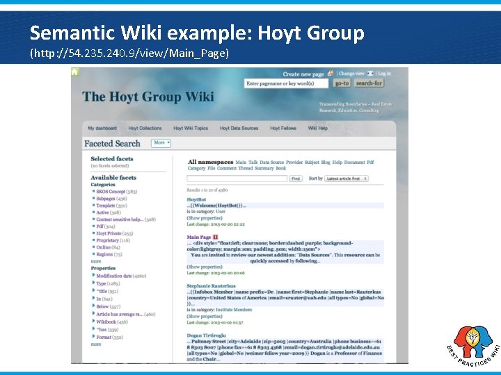Select the Document namespace filter
Image resolution: width=501 pixels, height=375 pixels.
click(354, 162)
